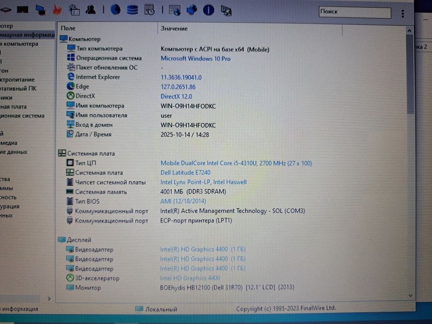Open the Internet Explorer version 11.3636.19041.0 link
The image size is (432, 324).
click(x=181, y=78)
